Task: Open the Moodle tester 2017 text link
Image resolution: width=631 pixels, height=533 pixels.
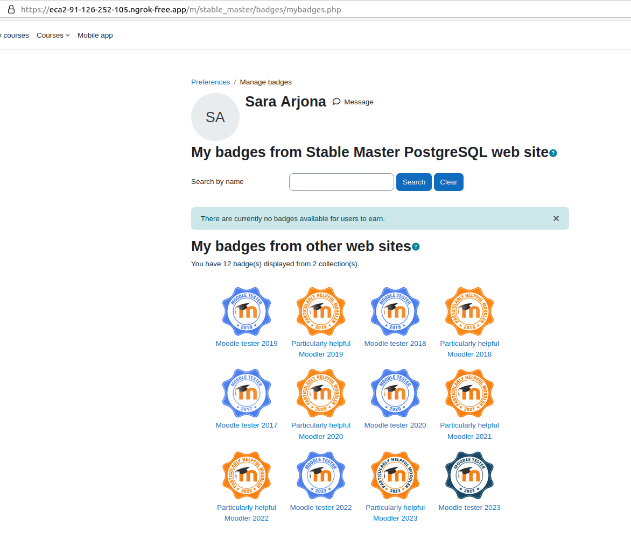Action: tap(247, 425)
